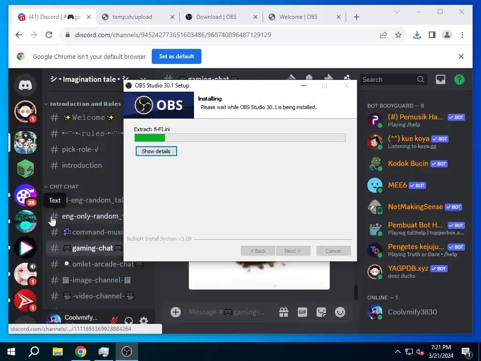Screen dimensions: 481x361
Task: Open Chrome profile avatar
Action: pyautogui.click(x=447, y=35)
